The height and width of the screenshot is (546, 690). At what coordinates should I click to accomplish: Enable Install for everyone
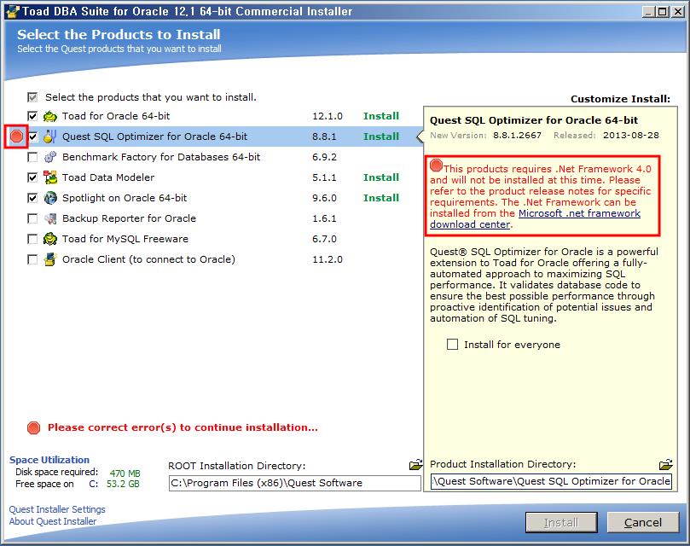[x=450, y=345]
